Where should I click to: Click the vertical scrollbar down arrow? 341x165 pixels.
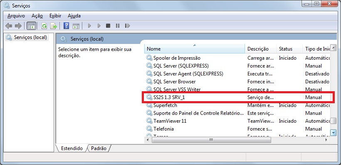(x=333, y=133)
